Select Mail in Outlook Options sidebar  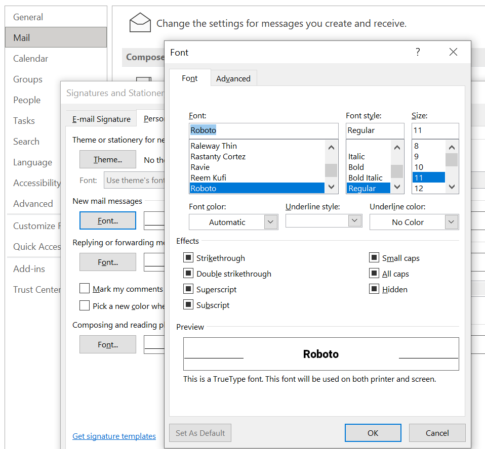point(56,37)
